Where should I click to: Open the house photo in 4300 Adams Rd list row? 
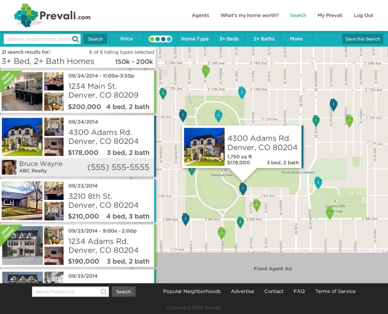(22, 137)
